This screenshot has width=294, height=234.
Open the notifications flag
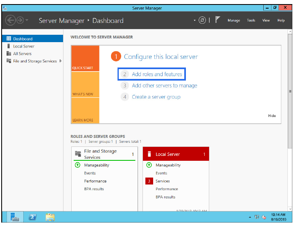[217, 20]
